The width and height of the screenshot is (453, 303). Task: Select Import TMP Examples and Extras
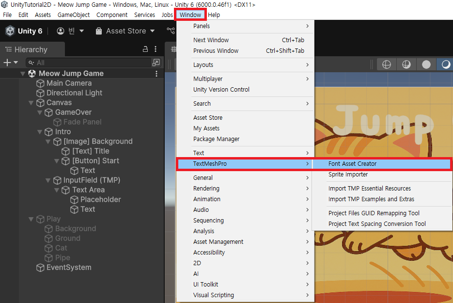click(381, 199)
